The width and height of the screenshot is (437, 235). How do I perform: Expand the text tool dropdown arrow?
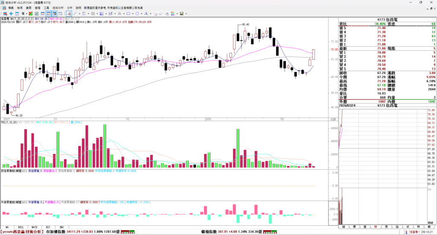tap(150, 14)
